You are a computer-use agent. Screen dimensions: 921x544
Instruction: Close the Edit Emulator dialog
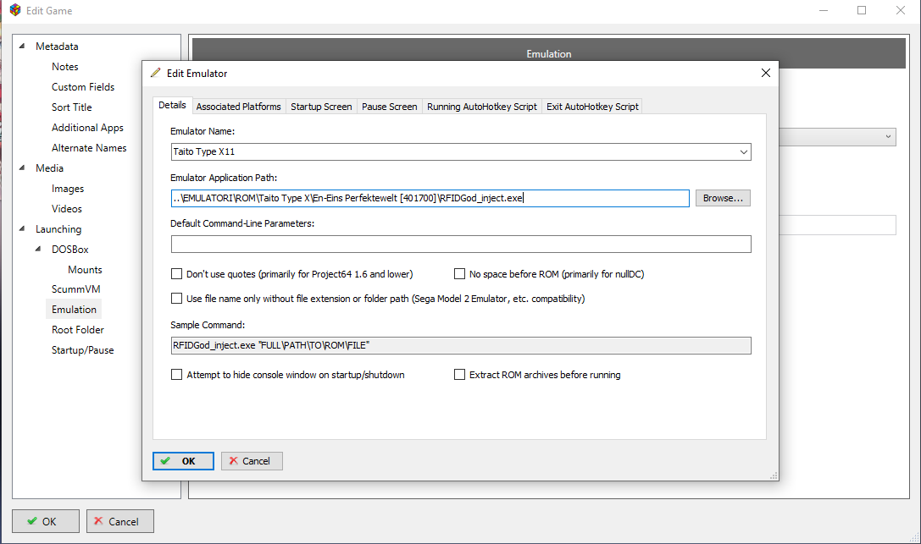point(765,73)
